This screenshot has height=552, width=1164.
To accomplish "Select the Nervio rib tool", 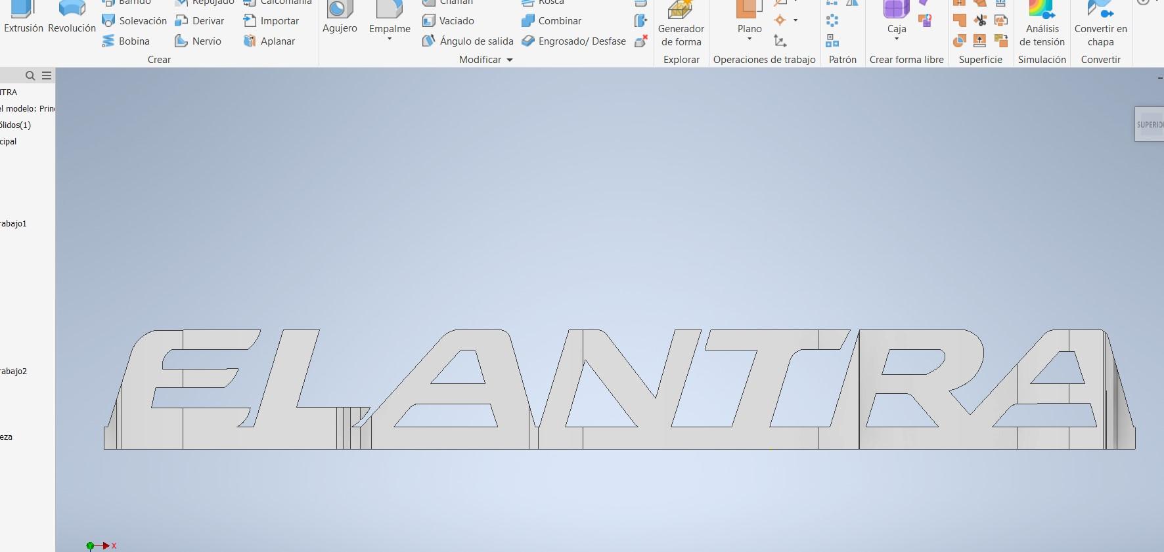I will pos(198,41).
